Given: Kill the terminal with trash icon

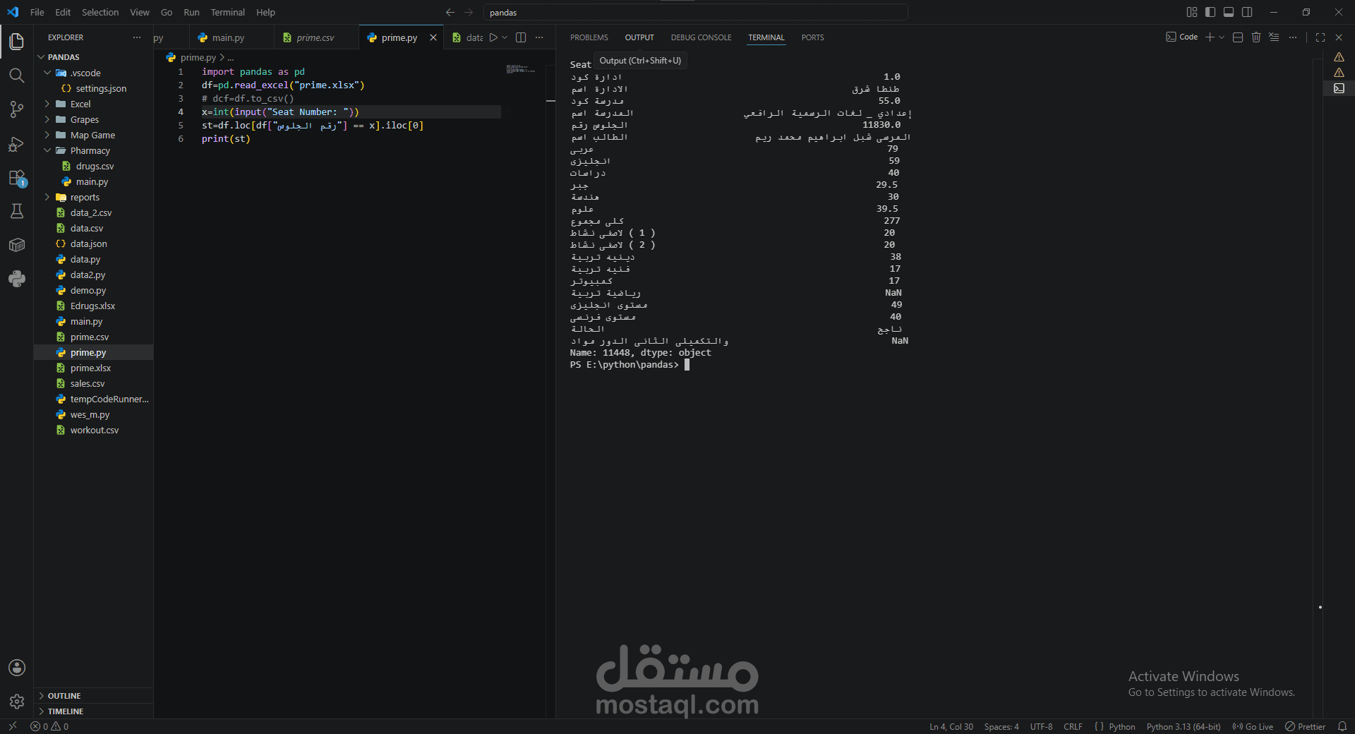Looking at the screenshot, I should pyautogui.click(x=1256, y=37).
